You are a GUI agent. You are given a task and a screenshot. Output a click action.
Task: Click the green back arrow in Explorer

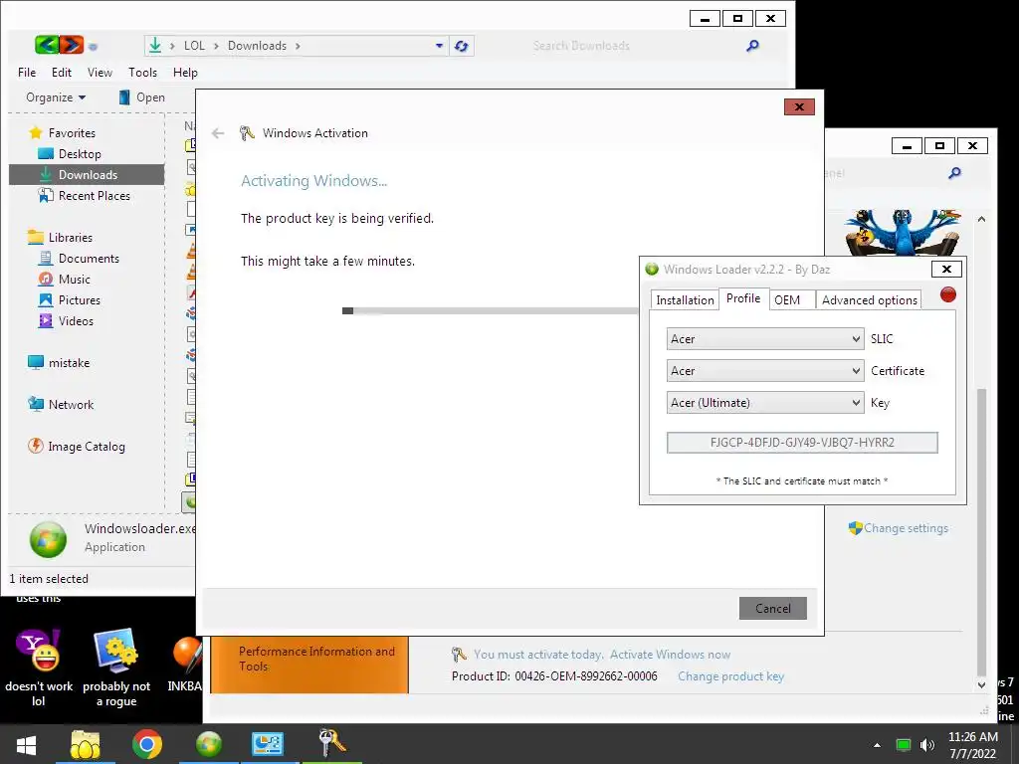(x=47, y=45)
